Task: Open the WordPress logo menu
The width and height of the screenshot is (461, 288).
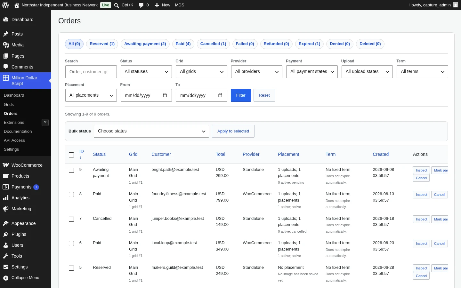Action: [x=5, y=5]
